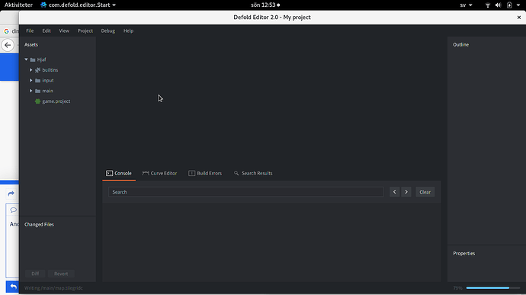This screenshot has width=526, height=295.
Task: Click the loading progress bar
Action: pos(492,287)
